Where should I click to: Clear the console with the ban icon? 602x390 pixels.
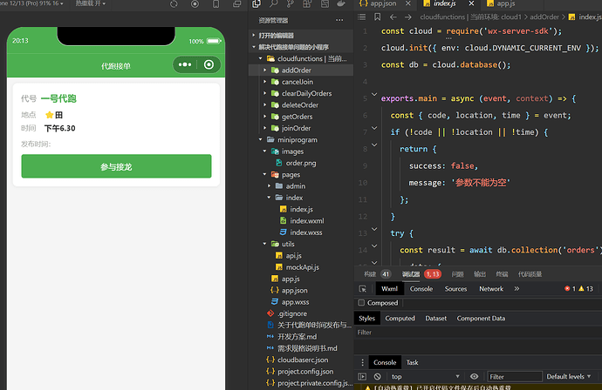click(378, 377)
